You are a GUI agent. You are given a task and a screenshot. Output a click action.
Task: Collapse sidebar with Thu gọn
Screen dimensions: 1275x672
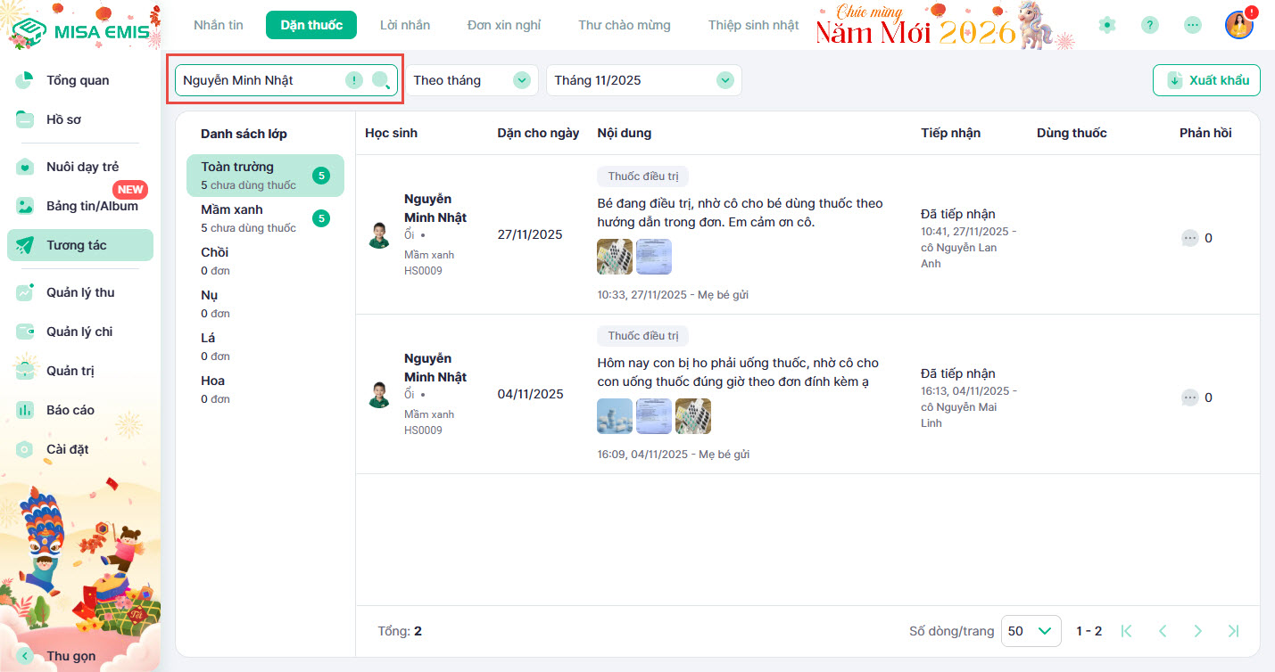click(x=70, y=656)
